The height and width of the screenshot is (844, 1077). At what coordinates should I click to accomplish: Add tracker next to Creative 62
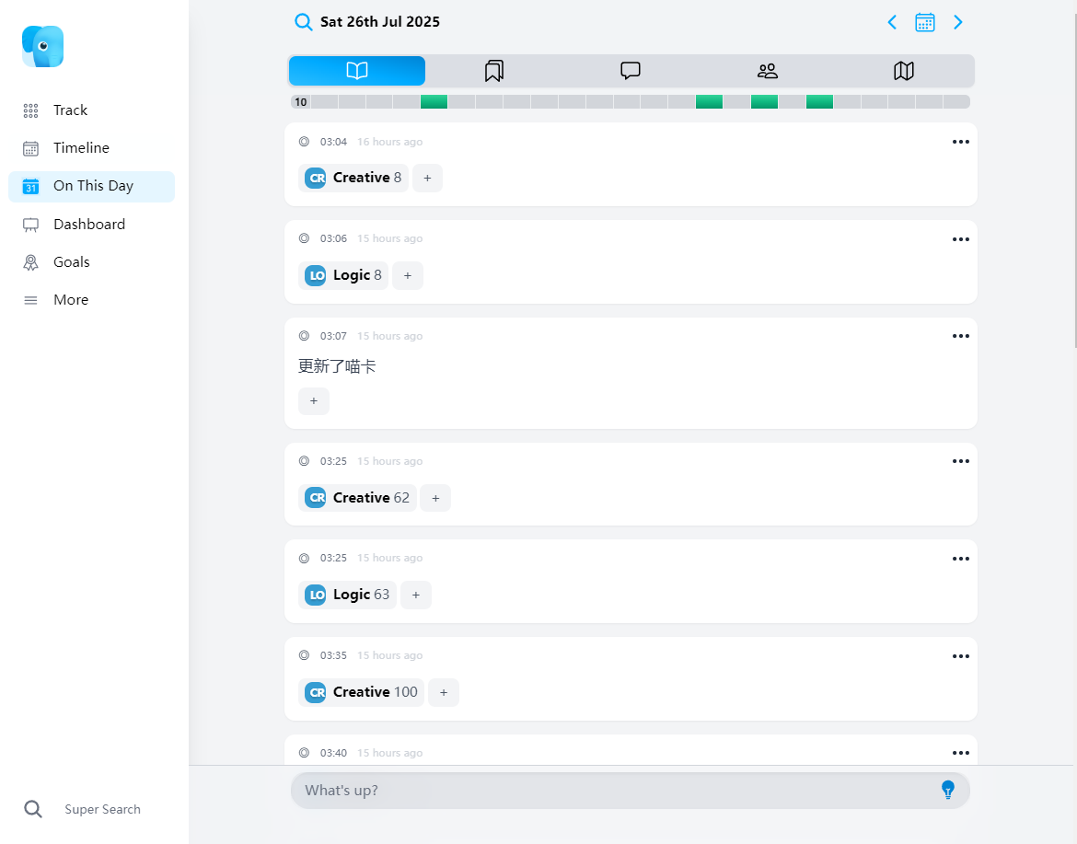[435, 498]
